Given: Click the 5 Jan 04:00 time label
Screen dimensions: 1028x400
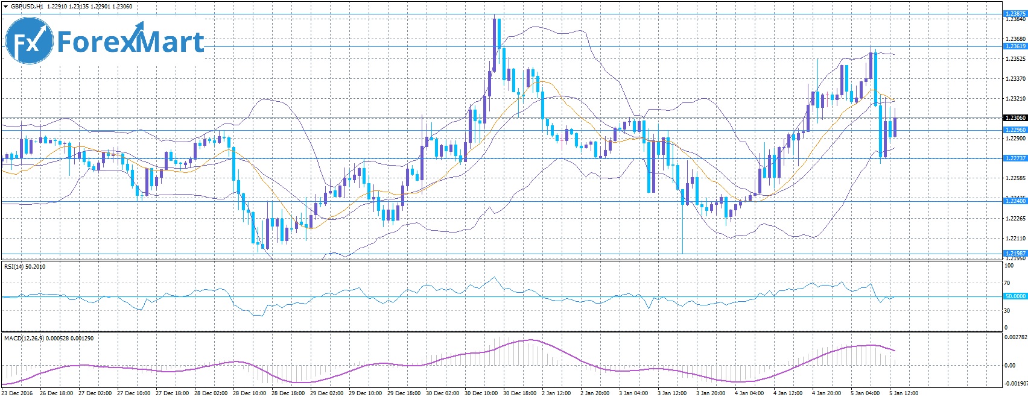Looking at the screenshot, I should [x=866, y=393].
